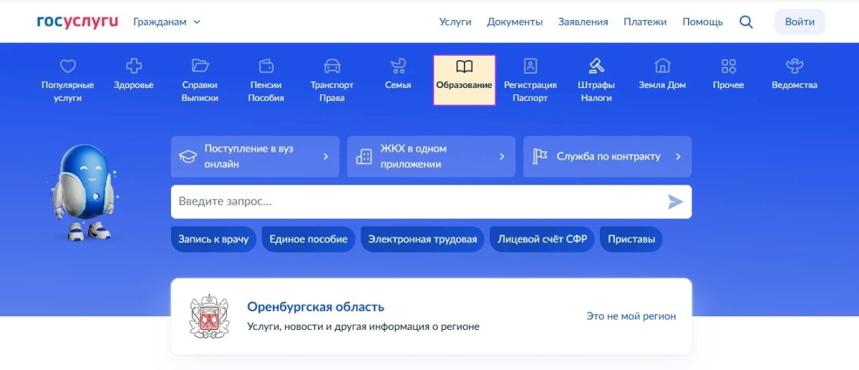Click the building icon on ЖКХ card
This screenshot has height=370, width=859.
pos(364,157)
